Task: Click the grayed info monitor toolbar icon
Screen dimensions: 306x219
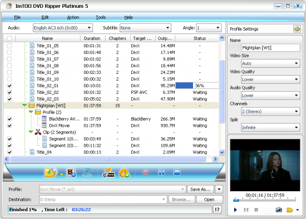Action: tap(87, 173)
